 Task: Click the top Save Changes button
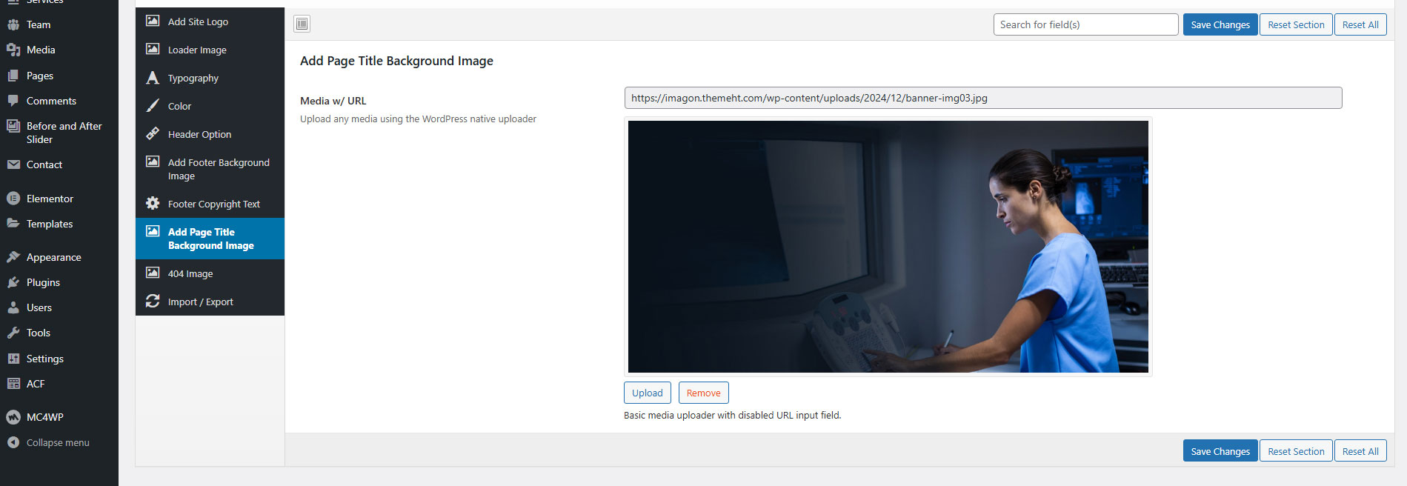coord(1220,24)
